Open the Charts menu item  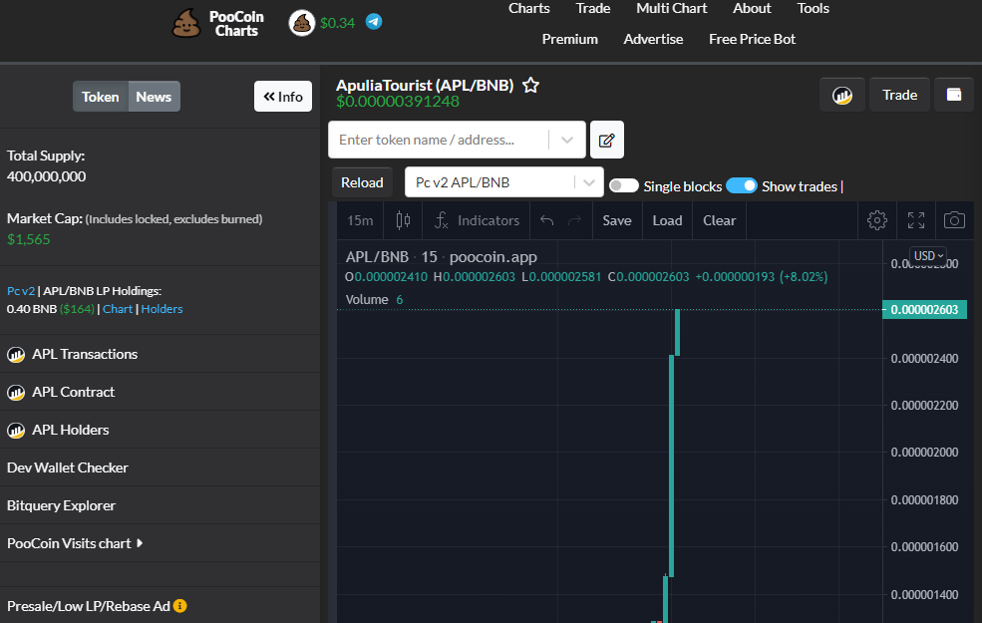point(529,8)
